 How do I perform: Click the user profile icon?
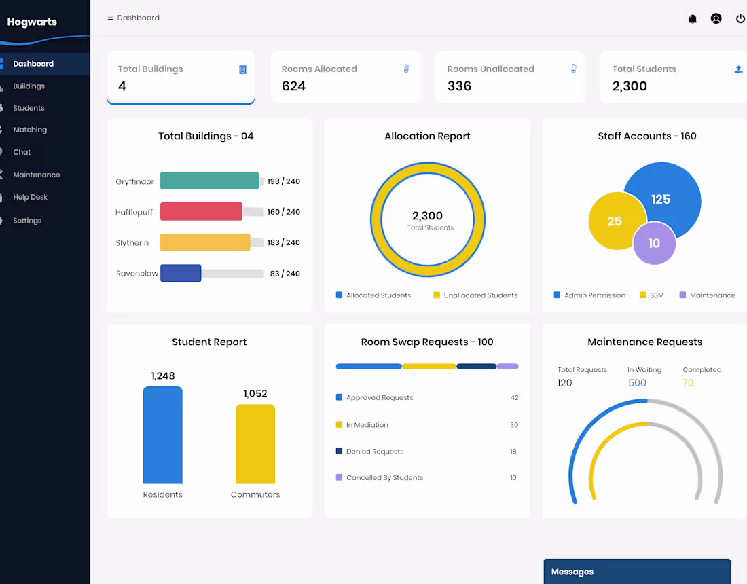[716, 18]
